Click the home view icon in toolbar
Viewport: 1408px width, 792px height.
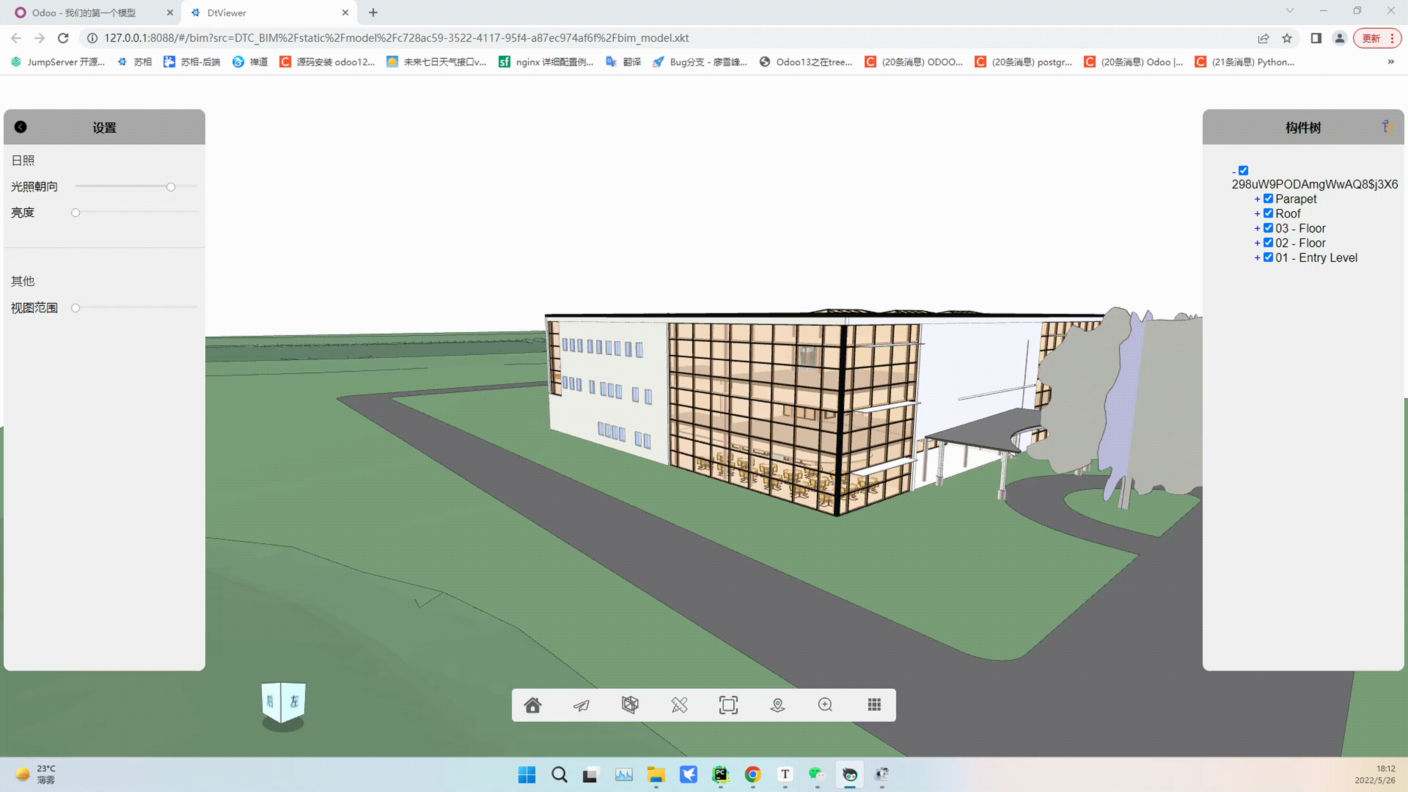coord(532,705)
